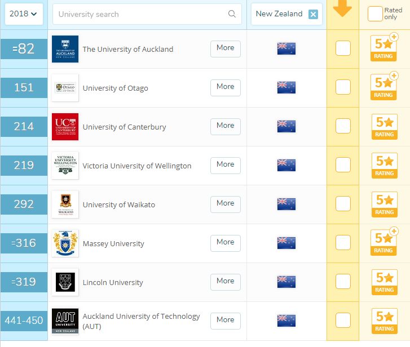This screenshot has width=410, height=347.
Task: Check the compare box for University of Waikato
Action: point(343,204)
